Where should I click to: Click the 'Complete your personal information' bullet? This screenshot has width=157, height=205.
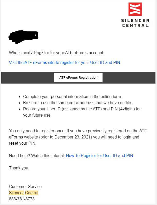tap(72, 97)
